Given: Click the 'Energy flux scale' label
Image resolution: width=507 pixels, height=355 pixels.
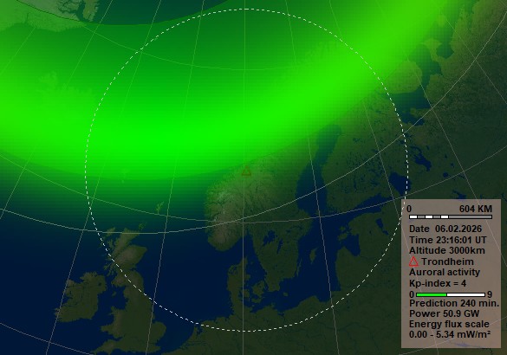Looking at the screenshot, I should (449, 324).
